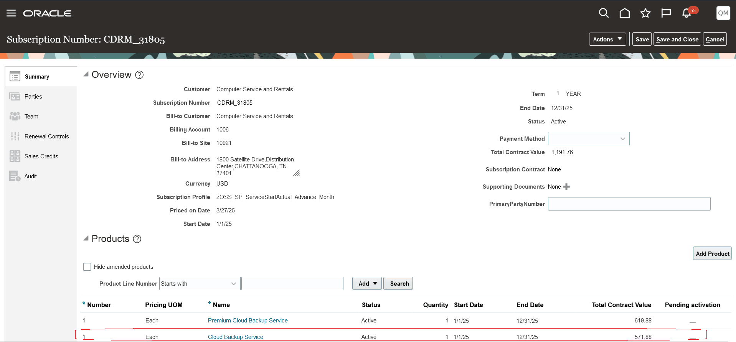Open Favorites star icon

[x=645, y=13]
